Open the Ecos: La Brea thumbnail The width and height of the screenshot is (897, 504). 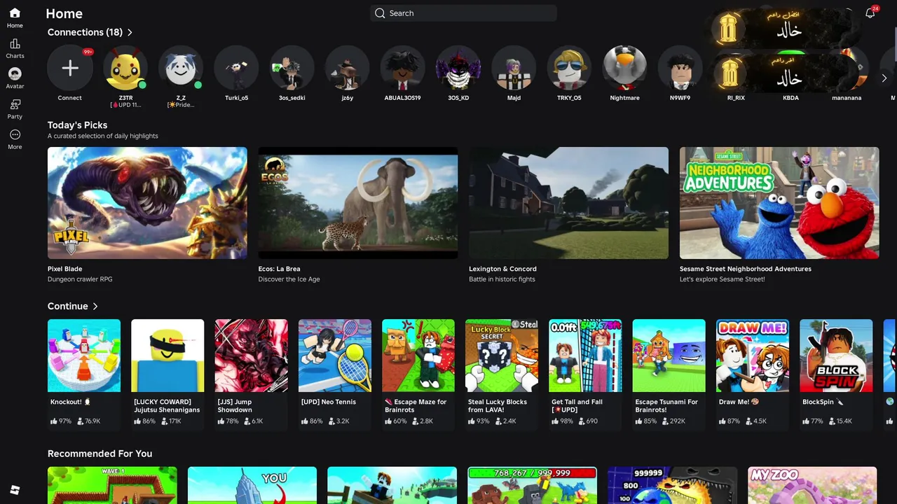coord(358,203)
